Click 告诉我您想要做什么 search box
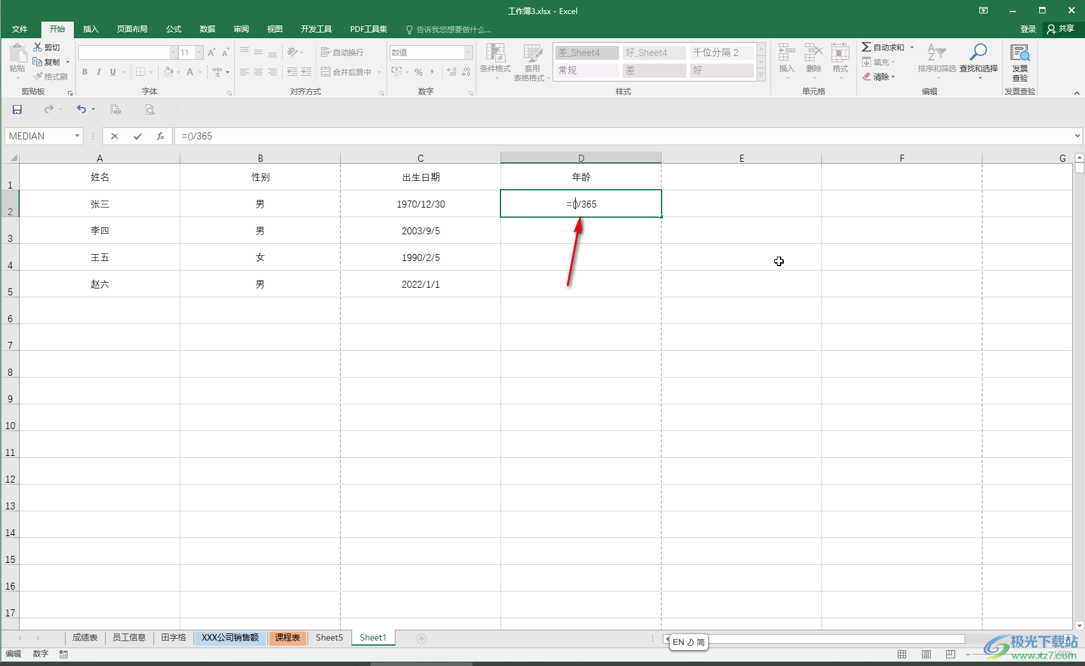1085x666 pixels. coord(449,29)
